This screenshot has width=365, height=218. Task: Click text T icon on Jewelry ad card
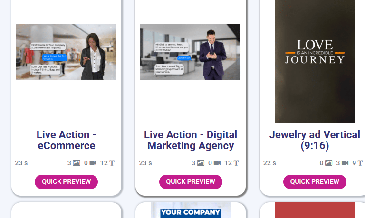tap(360, 163)
